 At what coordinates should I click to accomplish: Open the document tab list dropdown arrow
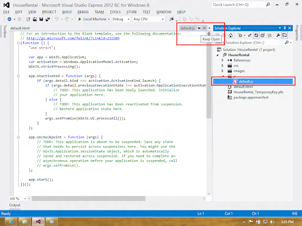click(x=210, y=28)
